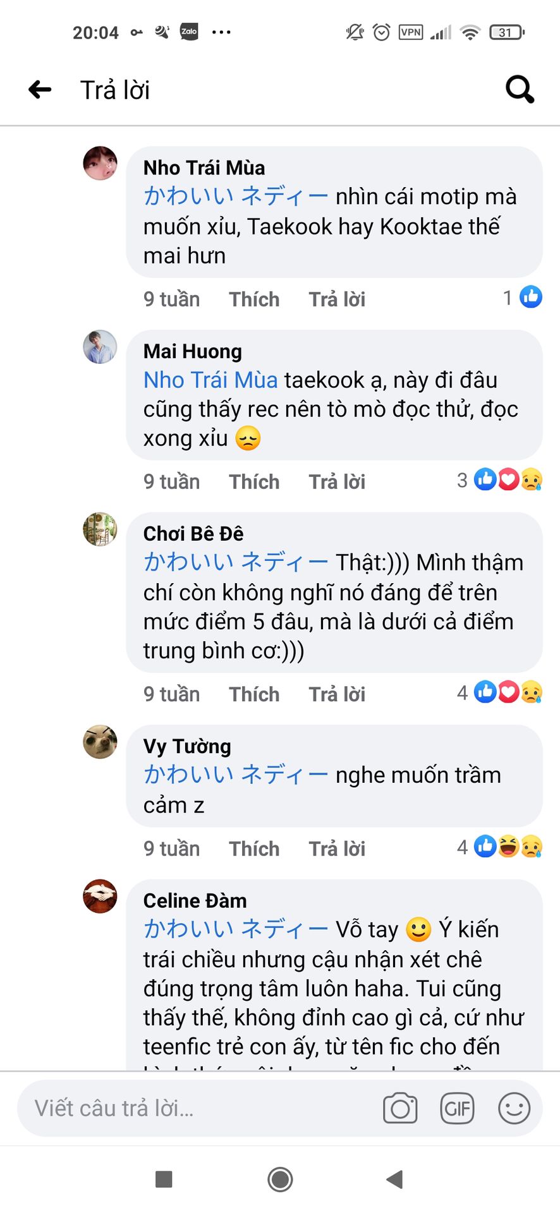560x1213 pixels.
Task: Open the tagged Japanese name in Vy Tường's comment
Action: 236,774
